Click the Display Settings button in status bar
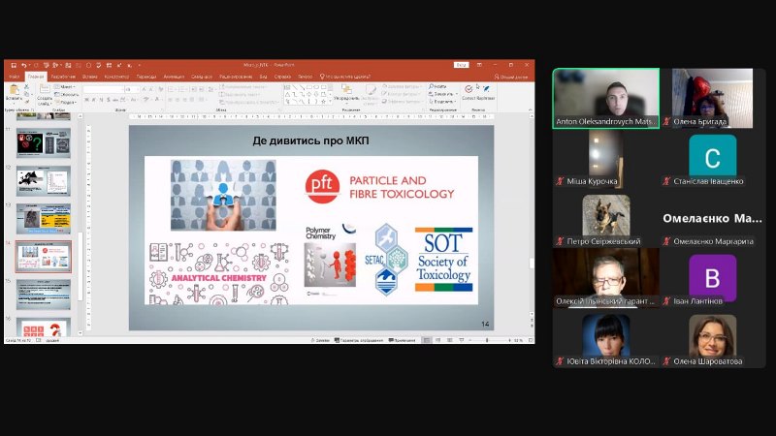This screenshot has width=776, height=436. (x=359, y=340)
